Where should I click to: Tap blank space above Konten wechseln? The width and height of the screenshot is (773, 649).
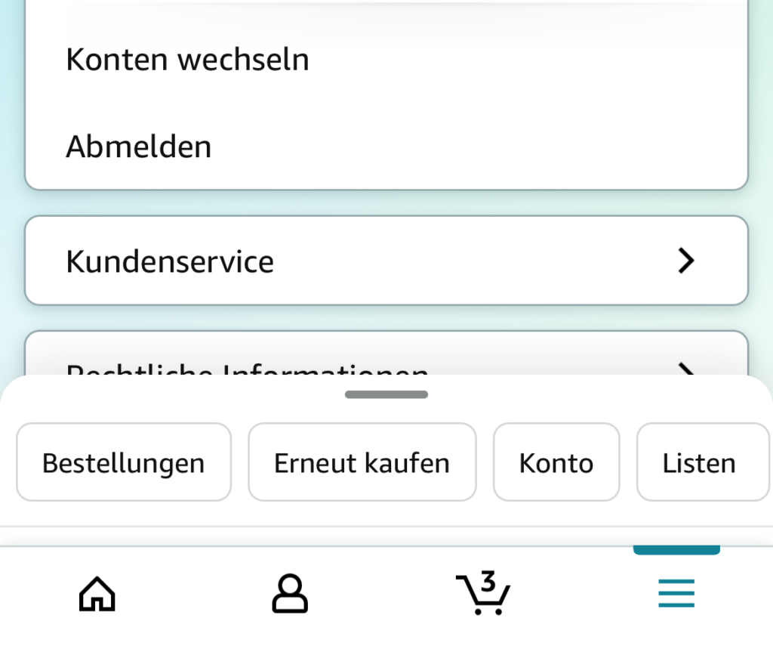pos(386,22)
